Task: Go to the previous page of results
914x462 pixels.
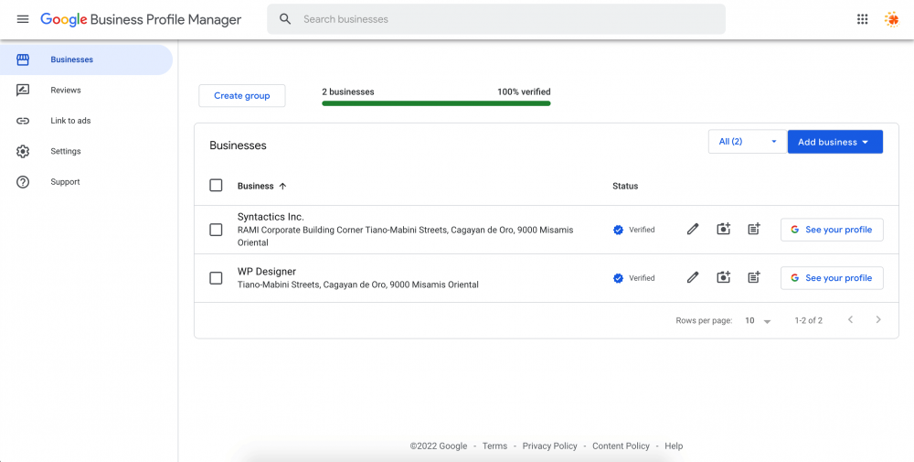Action: 850,319
